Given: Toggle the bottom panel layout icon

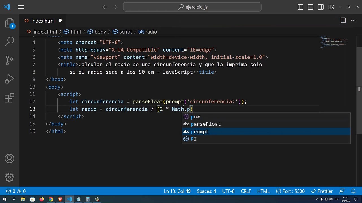Looking at the screenshot, I should [x=311, y=7].
